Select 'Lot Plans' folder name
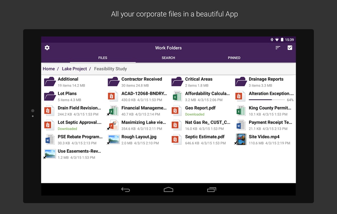This screenshot has height=214, width=337. [67, 93]
